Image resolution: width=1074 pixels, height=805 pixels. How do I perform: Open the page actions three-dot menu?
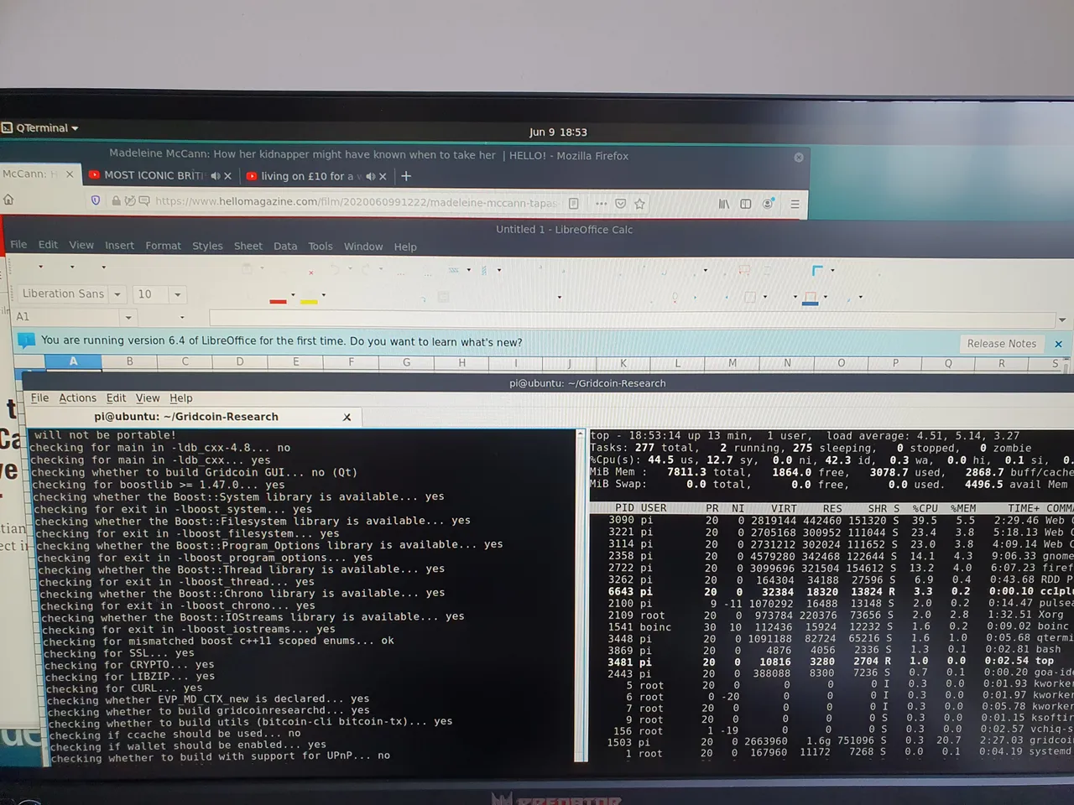601,204
